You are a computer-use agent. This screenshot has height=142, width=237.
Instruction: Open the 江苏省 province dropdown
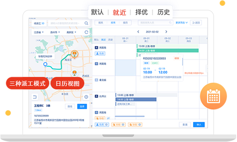(39, 32)
